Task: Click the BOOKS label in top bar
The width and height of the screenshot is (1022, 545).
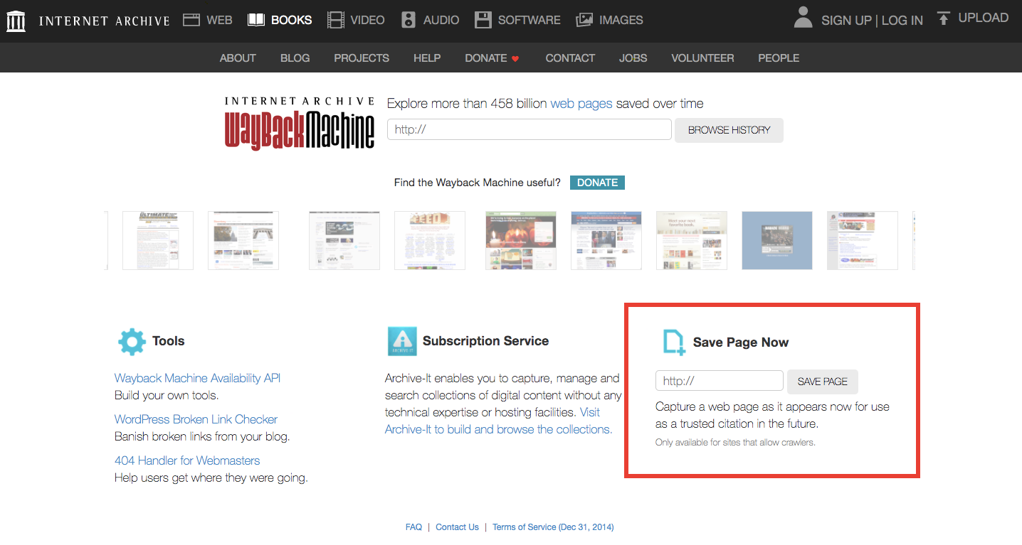Action: (292, 20)
